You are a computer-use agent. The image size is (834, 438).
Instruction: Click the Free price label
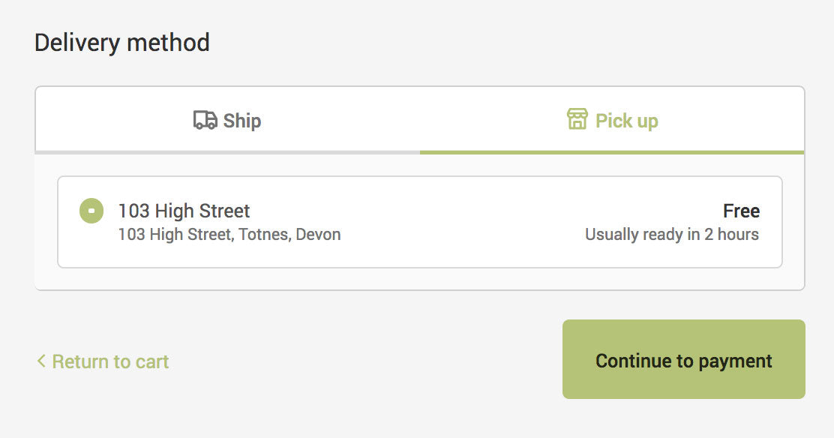(x=741, y=211)
